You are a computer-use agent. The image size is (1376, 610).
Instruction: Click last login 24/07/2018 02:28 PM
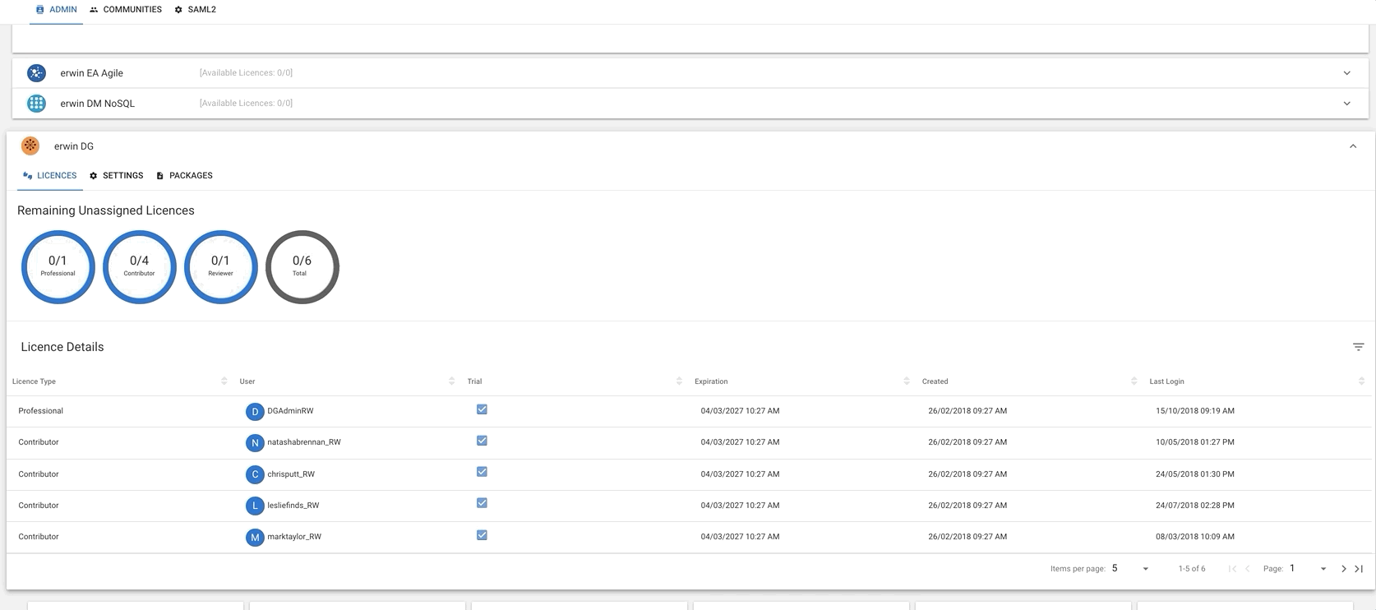(x=1195, y=506)
